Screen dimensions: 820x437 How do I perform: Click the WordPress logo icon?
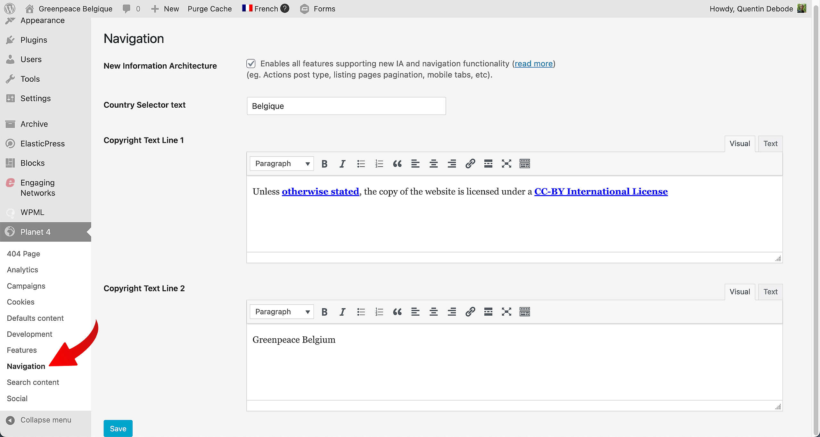click(x=10, y=9)
